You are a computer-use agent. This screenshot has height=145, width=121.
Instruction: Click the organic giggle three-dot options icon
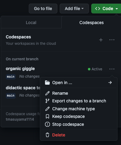pos(112,69)
